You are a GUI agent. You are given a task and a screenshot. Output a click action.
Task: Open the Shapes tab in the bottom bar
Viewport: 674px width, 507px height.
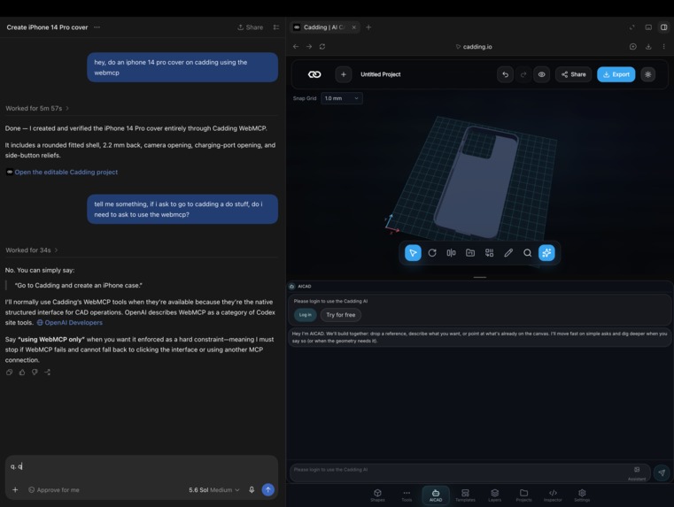[x=377, y=495]
